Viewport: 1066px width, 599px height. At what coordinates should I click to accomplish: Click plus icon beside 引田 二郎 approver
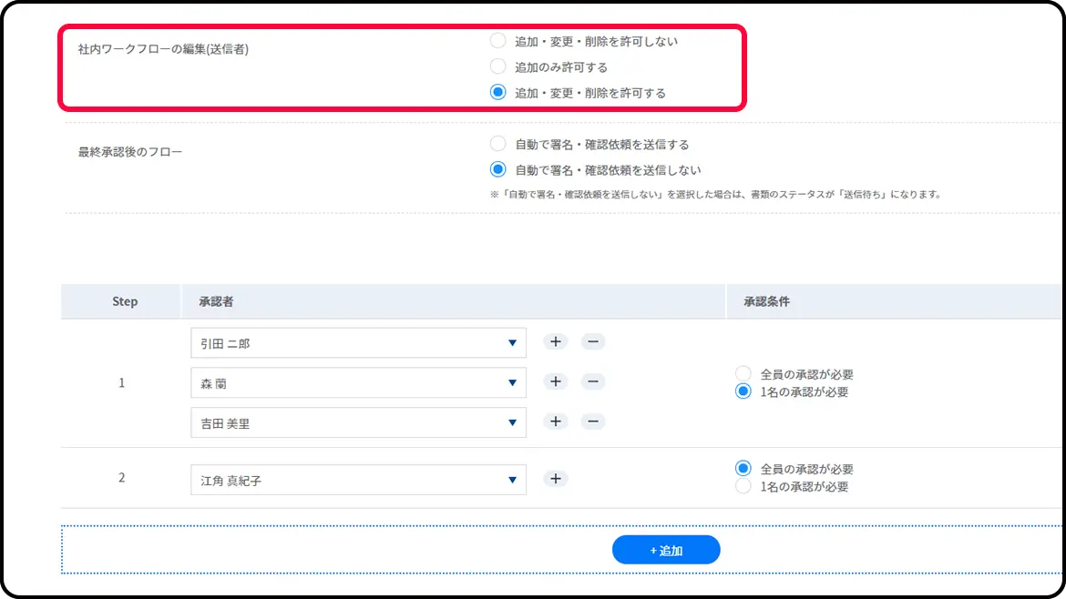pos(556,342)
